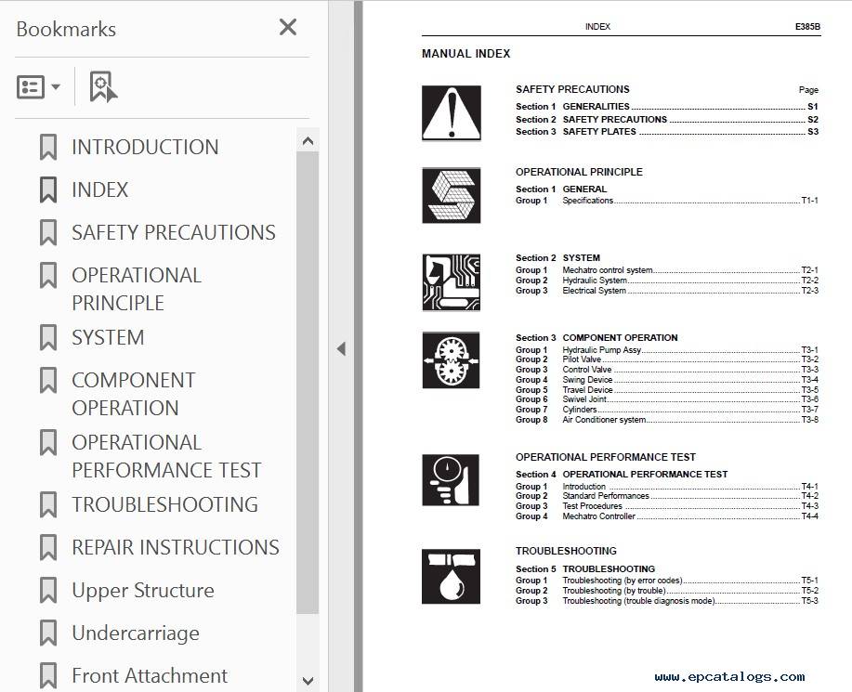Select the SYSTEM bookmark

pyautogui.click(x=108, y=337)
